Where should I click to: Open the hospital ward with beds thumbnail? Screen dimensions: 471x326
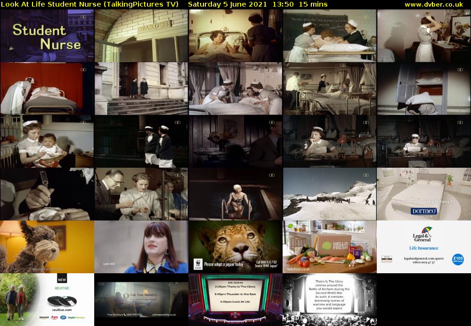point(330,89)
